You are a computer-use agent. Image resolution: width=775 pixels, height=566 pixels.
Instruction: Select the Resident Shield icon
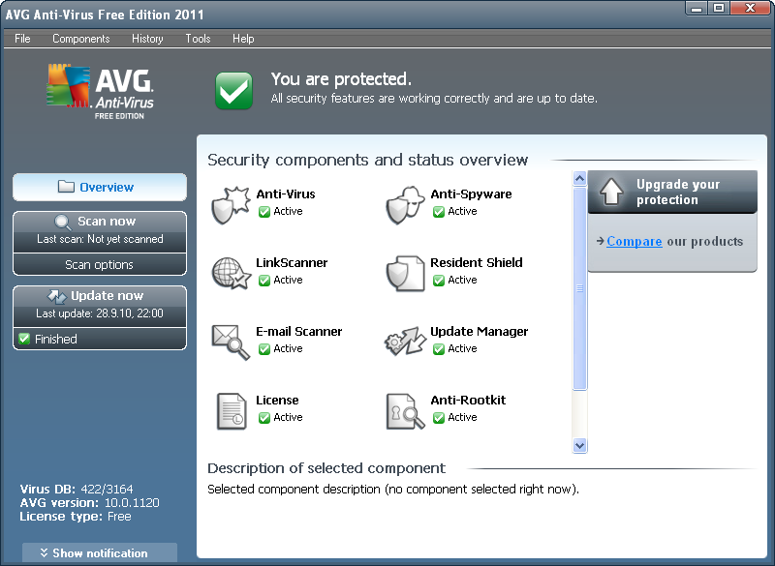[405, 274]
